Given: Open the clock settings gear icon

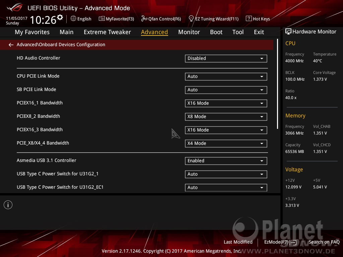Looking at the screenshot, I should coord(60,17).
